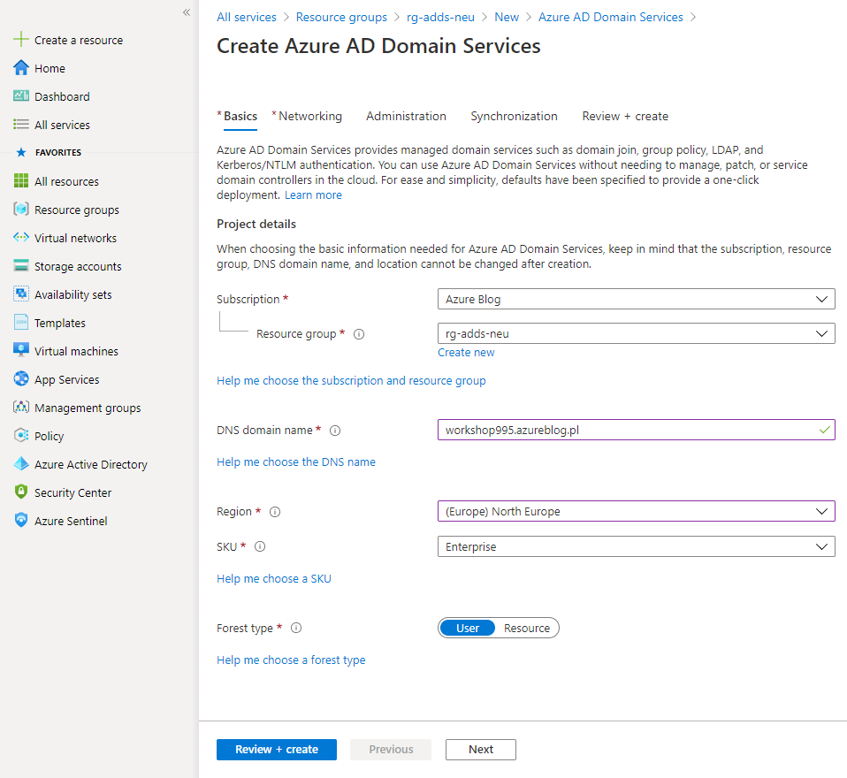Viewport: 847px width, 778px height.
Task: Open Storage accounts
Action: [x=78, y=265]
